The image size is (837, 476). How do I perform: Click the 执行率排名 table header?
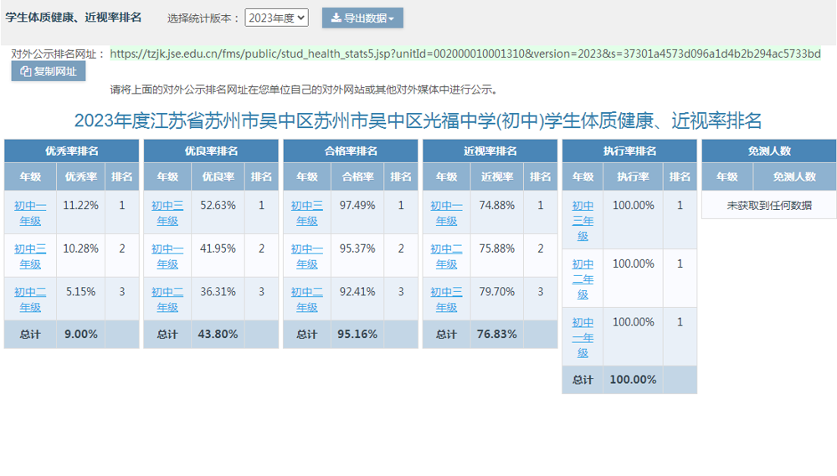point(629,151)
